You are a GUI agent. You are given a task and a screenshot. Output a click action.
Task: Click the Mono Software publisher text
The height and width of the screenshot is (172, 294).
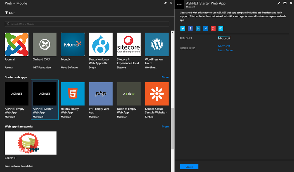[x=69, y=67]
